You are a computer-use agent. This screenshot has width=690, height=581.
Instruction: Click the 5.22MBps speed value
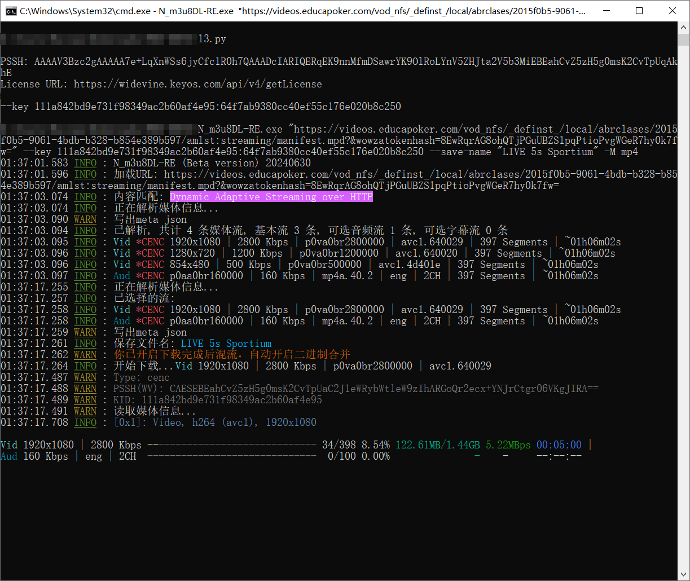508,445
